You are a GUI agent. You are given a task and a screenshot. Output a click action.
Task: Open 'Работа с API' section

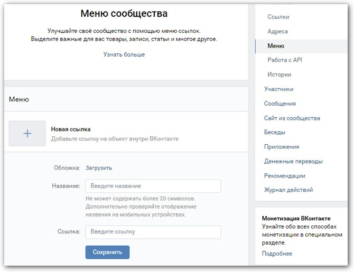[x=285, y=60]
